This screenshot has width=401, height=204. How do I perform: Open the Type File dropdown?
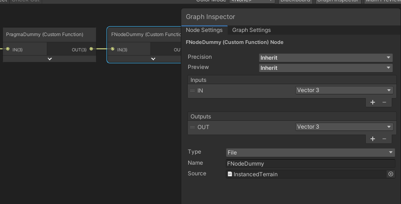(x=310, y=152)
